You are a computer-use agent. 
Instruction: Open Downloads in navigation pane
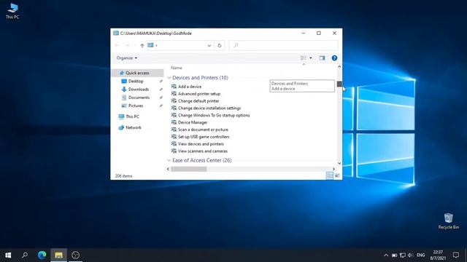click(x=138, y=90)
